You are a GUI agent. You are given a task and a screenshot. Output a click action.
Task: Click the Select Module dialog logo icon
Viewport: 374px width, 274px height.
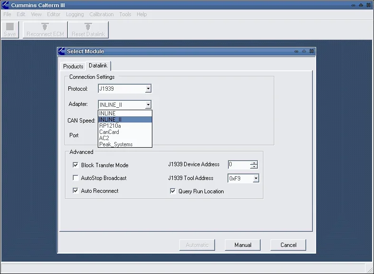pyautogui.click(x=62, y=51)
